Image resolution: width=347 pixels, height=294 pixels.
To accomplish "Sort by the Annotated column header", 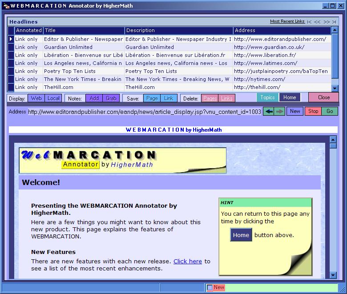I will tap(29, 30).
